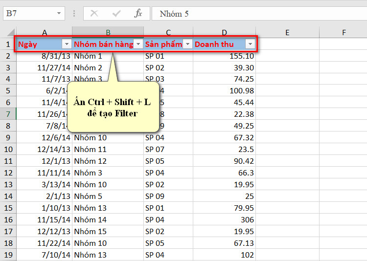
Task: Click cell with date 7/10/14
Action: (x=44, y=255)
